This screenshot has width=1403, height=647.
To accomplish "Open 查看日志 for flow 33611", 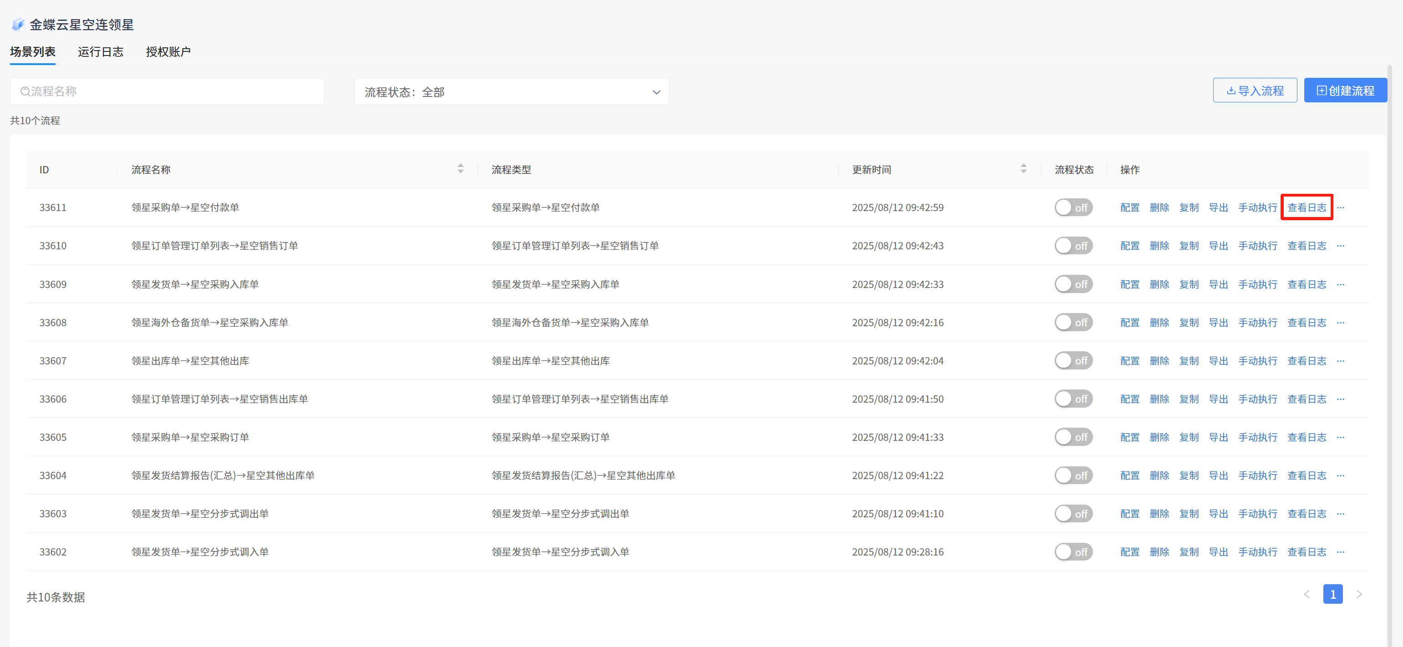I will click(1306, 207).
